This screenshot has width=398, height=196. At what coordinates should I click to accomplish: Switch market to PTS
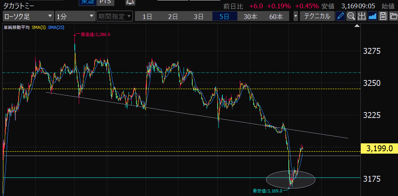click(104, 2)
